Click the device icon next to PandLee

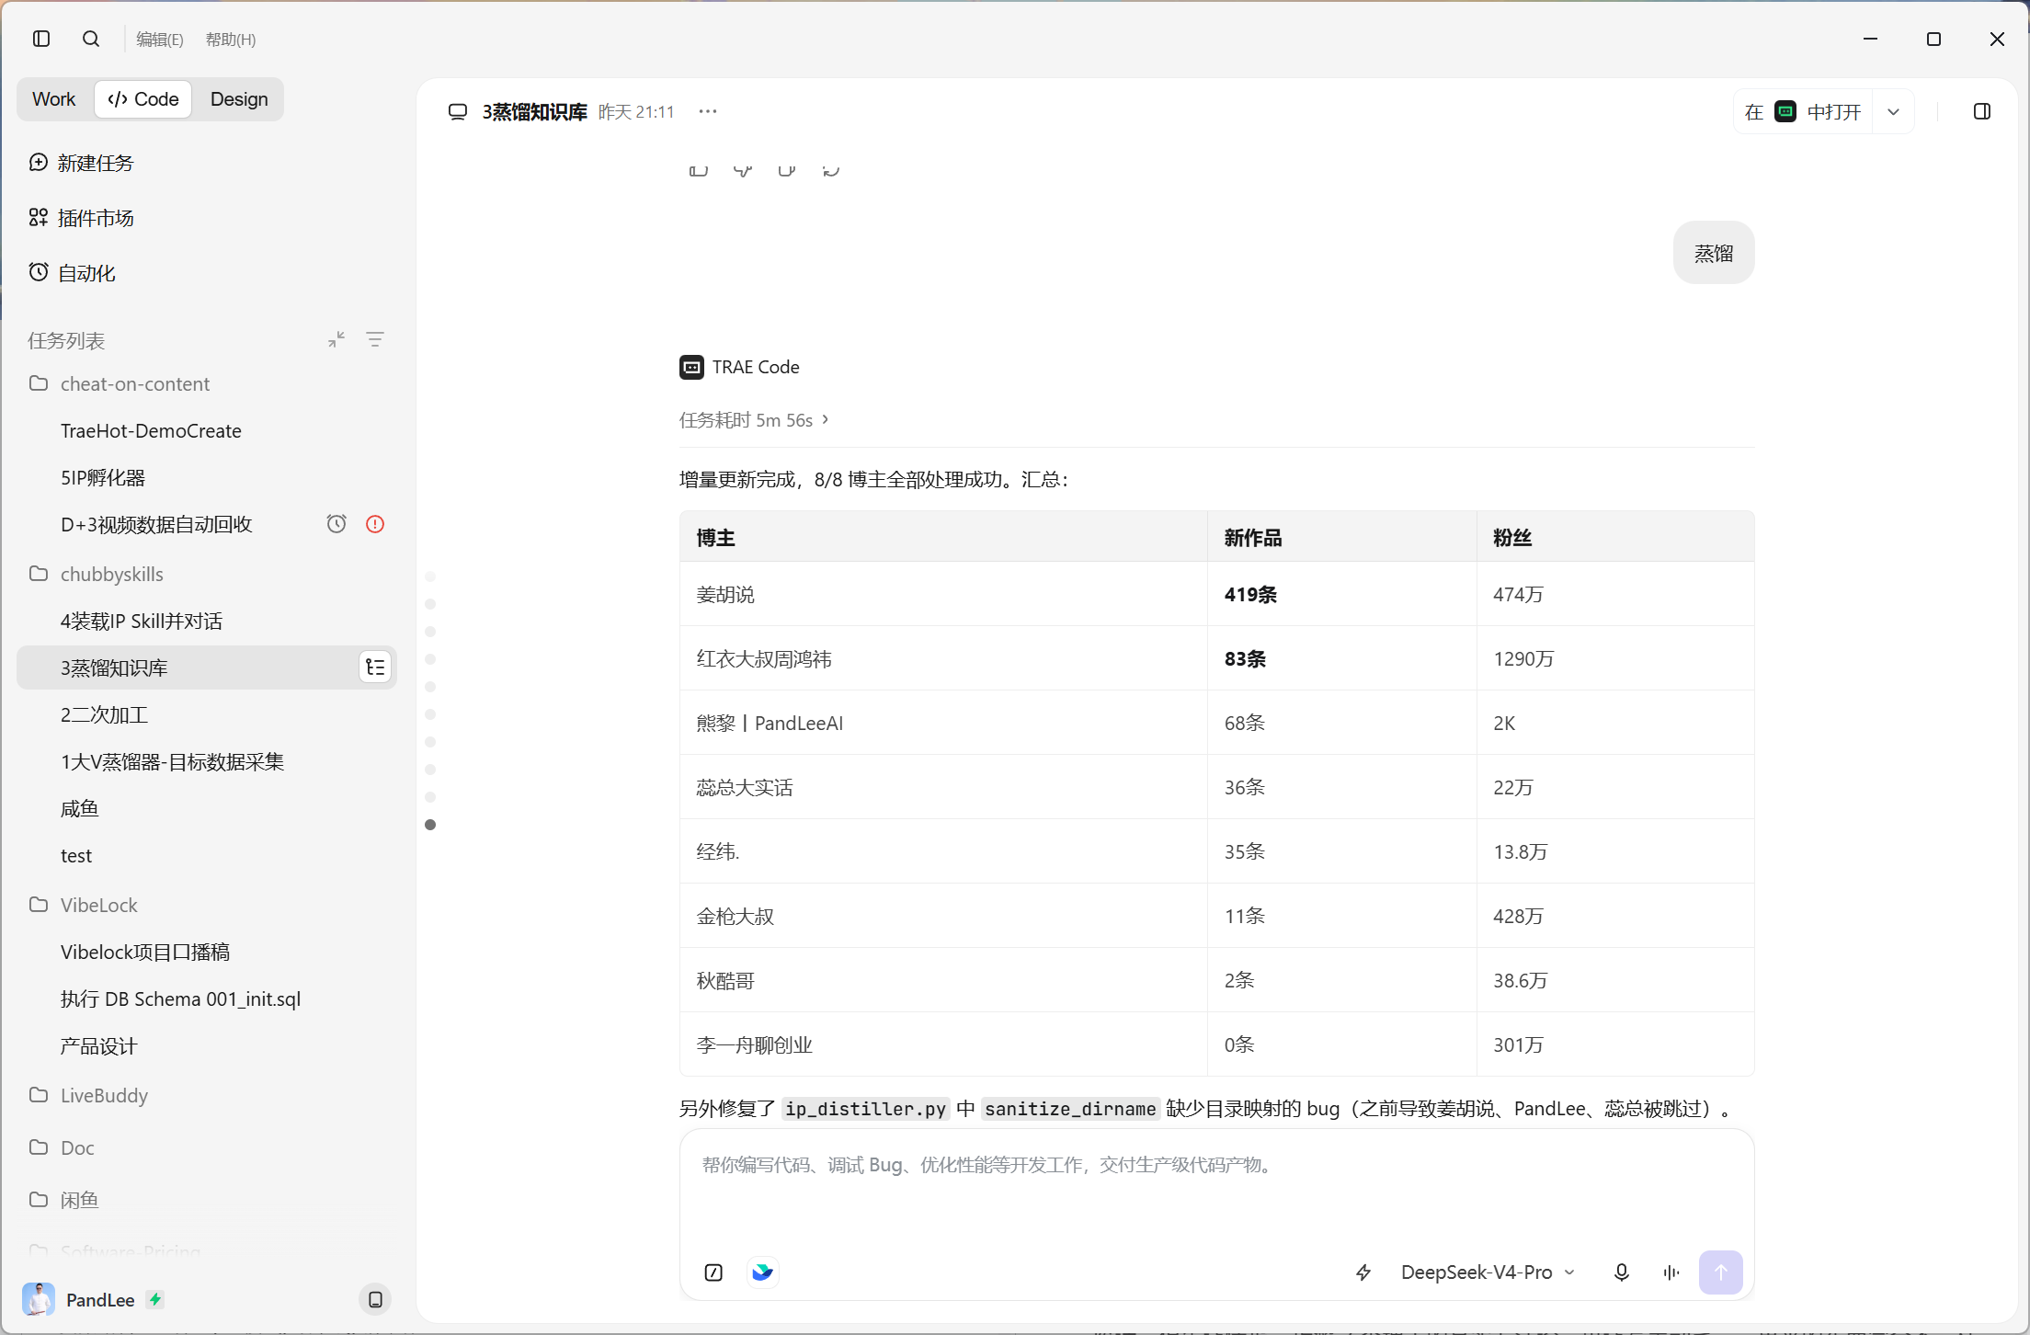(375, 1299)
